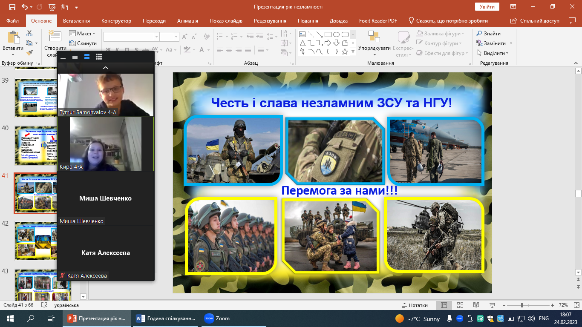
Task: Switch to reading view in status bar
Action: coord(476,305)
